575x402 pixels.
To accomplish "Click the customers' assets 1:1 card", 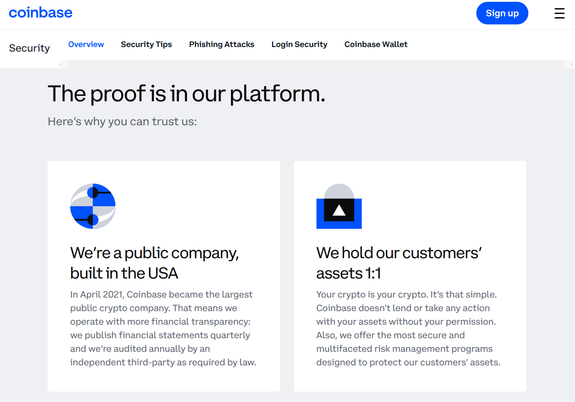I will [x=410, y=276].
